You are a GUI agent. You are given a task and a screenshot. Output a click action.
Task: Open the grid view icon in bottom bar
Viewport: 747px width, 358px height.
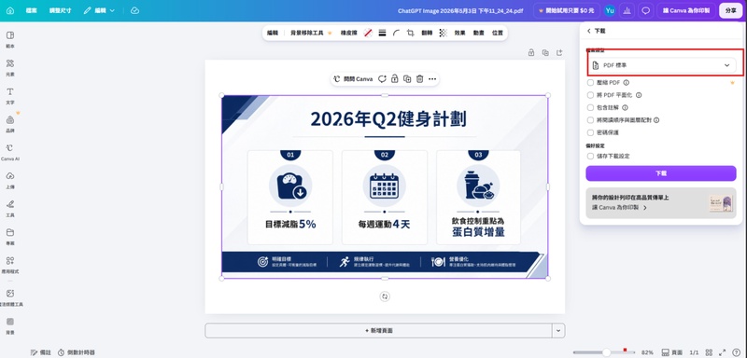coord(709,352)
